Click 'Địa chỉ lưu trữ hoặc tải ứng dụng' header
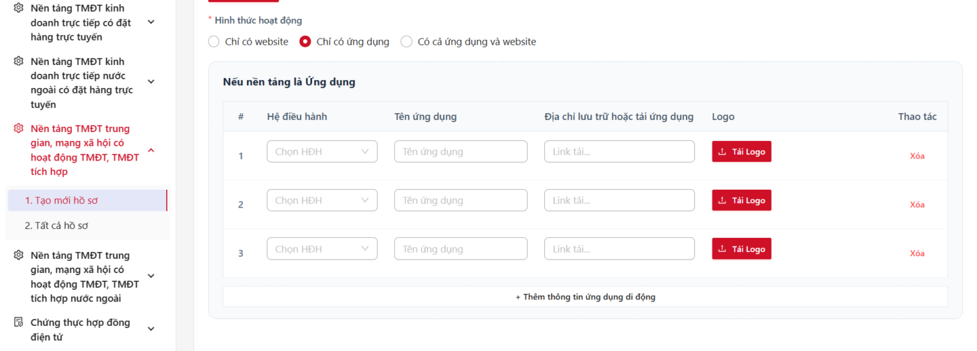This screenshot has height=351, width=977. click(x=619, y=117)
